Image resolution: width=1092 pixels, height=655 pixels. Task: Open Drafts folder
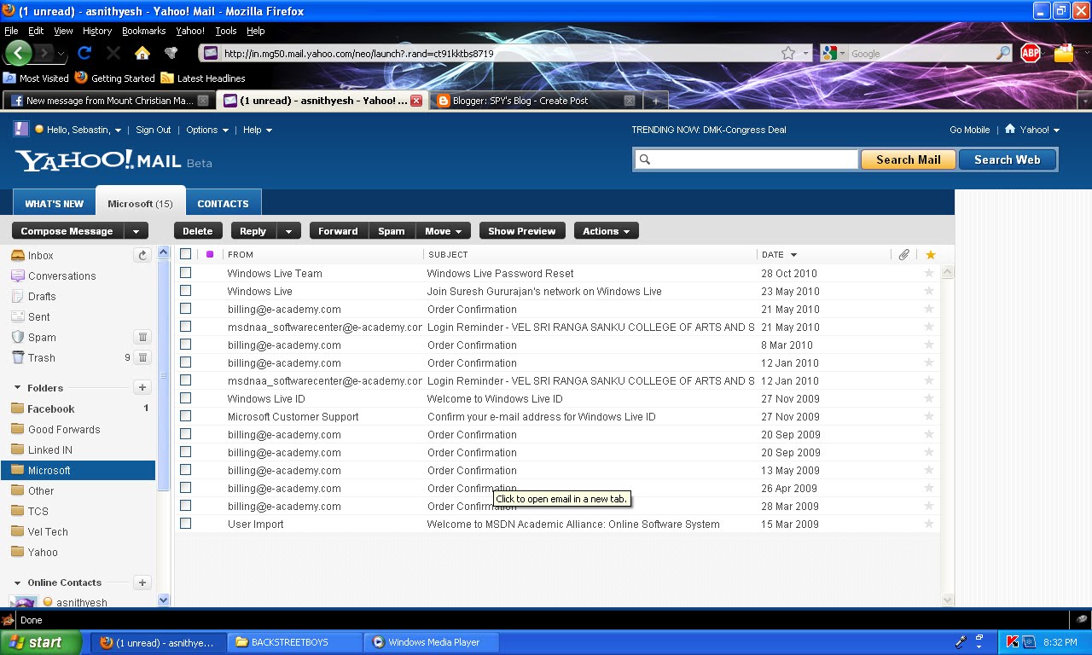(x=42, y=296)
